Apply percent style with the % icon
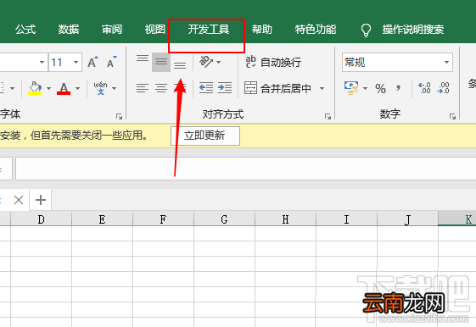 (x=380, y=88)
